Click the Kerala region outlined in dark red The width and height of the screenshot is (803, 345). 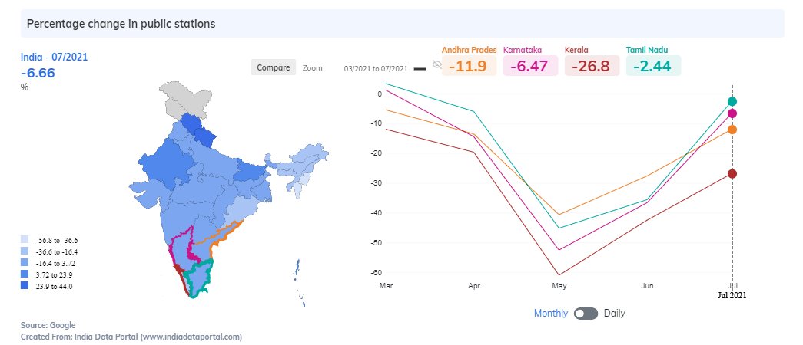pos(181,278)
